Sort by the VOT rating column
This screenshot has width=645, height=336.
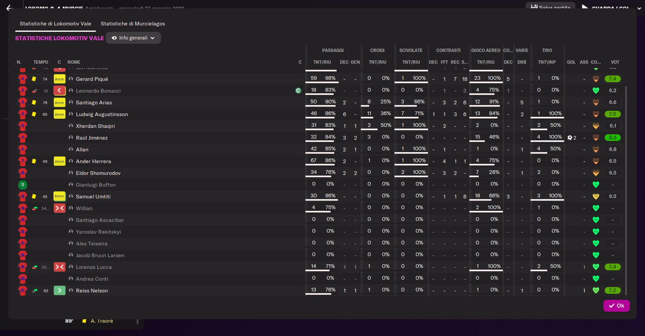coord(615,62)
